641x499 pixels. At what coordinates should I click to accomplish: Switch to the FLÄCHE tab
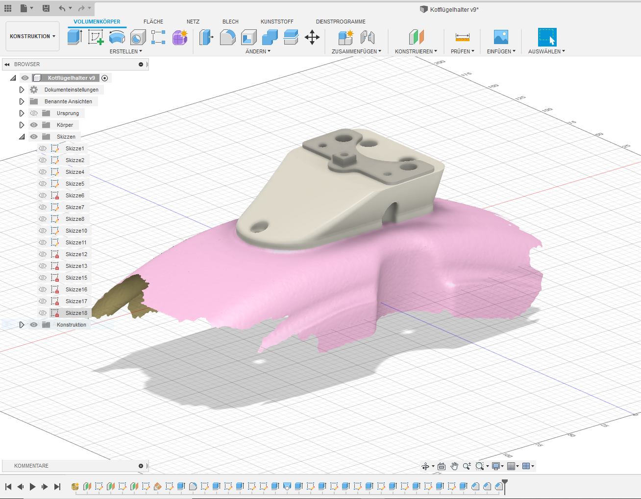[153, 22]
